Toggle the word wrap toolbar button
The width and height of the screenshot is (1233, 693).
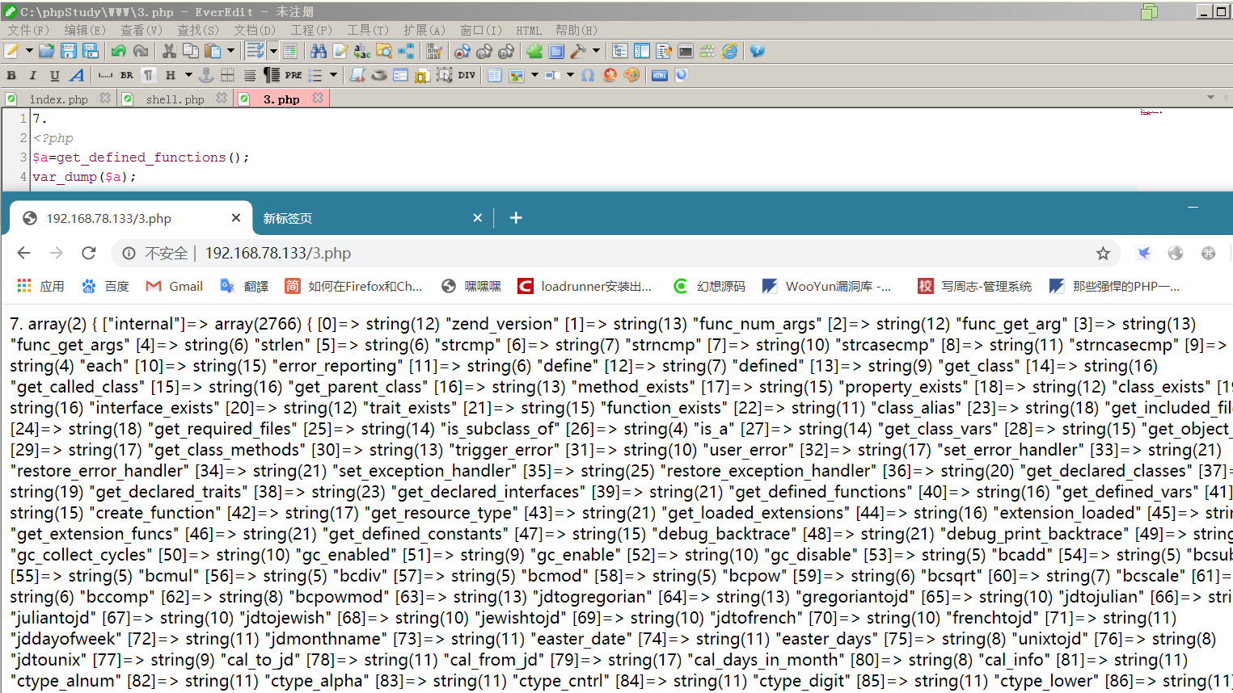point(255,51)
